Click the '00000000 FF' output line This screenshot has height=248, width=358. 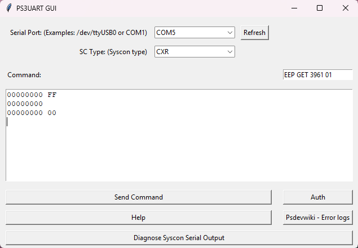click(32, 95)
